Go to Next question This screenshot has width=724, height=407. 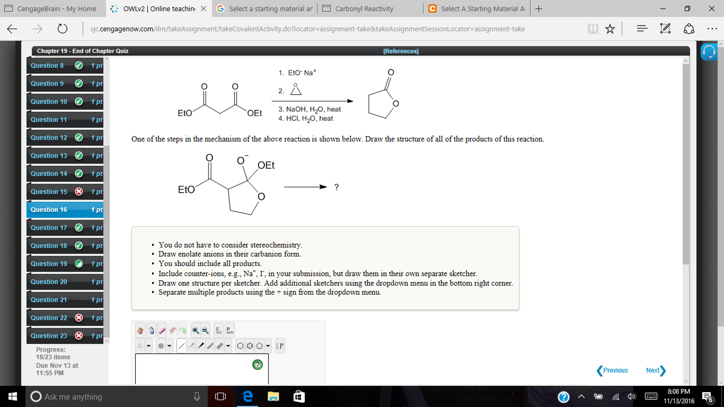click(656, 370)
